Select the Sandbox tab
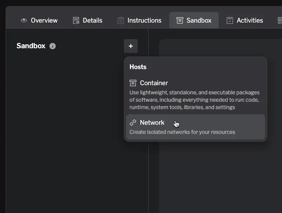Viewport: 282px width, 213px height. [x=194, y=20]
